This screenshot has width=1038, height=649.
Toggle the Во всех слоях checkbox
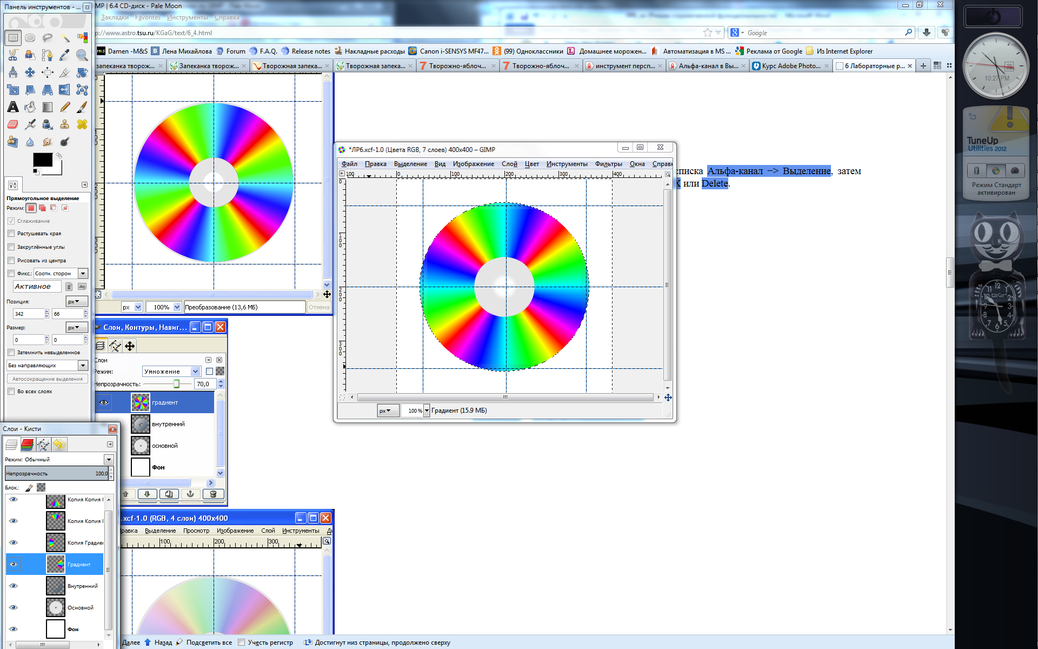(11, 392)
